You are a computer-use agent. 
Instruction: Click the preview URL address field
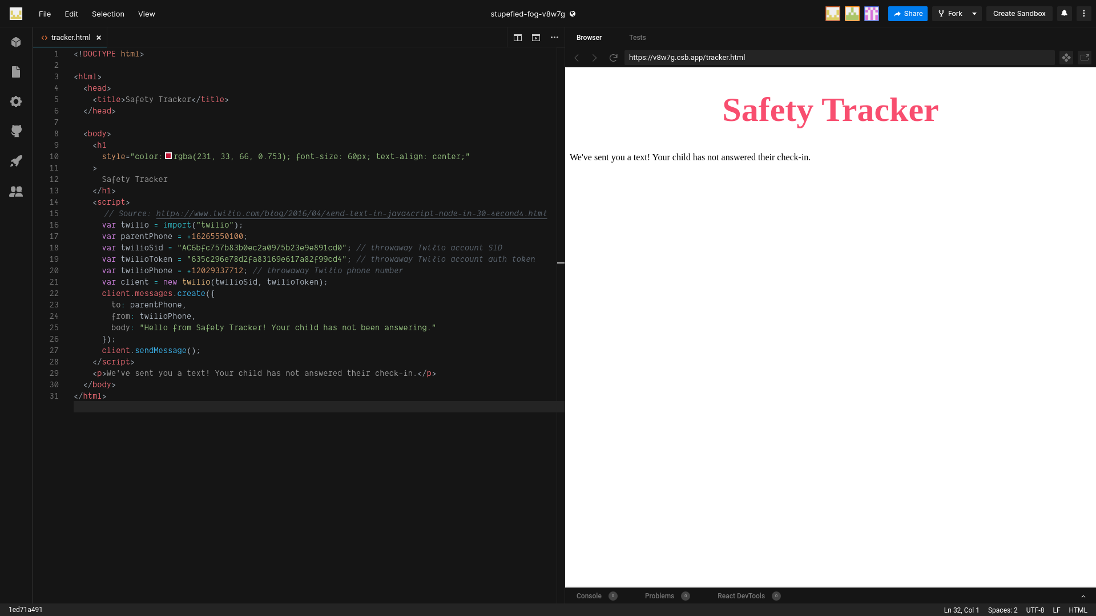point(839,58)
